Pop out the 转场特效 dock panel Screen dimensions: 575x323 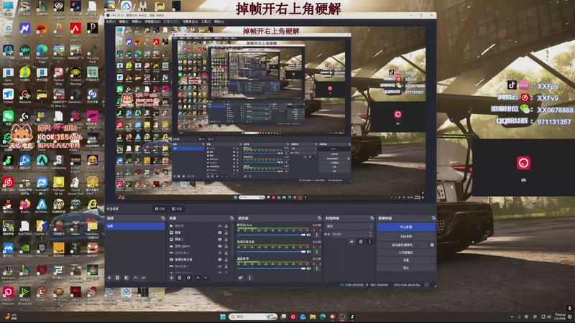point(372,218)
